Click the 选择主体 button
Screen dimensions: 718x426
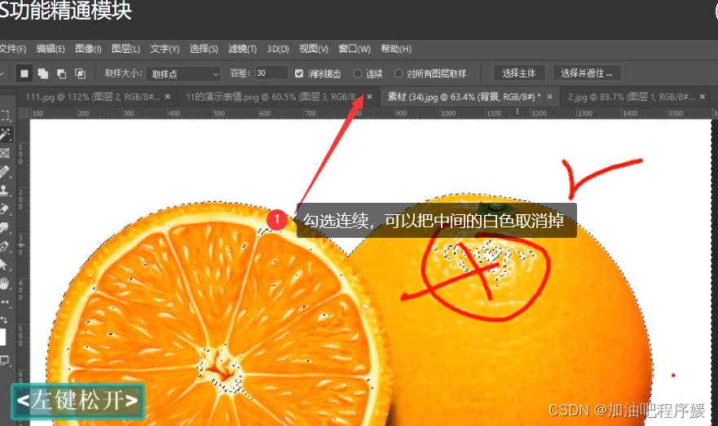coord(519,72)
